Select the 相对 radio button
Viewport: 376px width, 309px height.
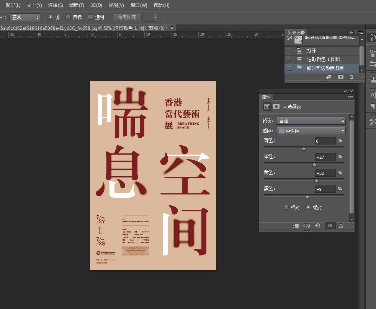point(286,207)
